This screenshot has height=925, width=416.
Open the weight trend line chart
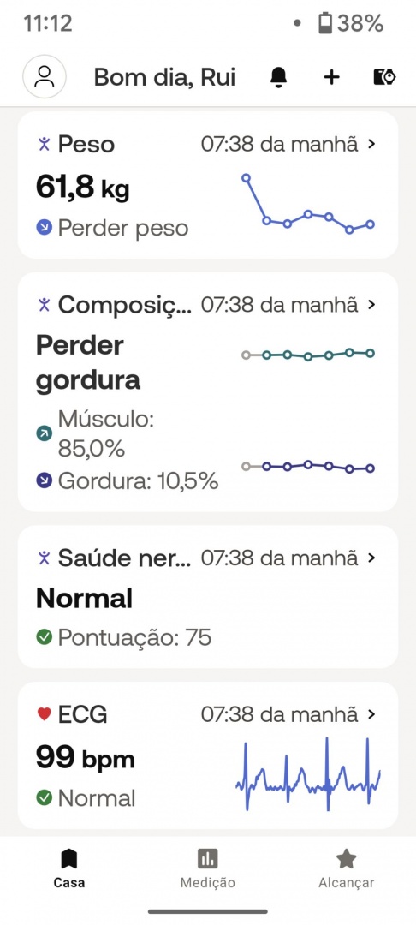click(x=308, y=204)
